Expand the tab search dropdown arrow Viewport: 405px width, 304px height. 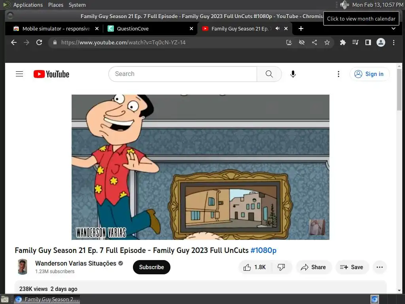click(x=394, y=28)
